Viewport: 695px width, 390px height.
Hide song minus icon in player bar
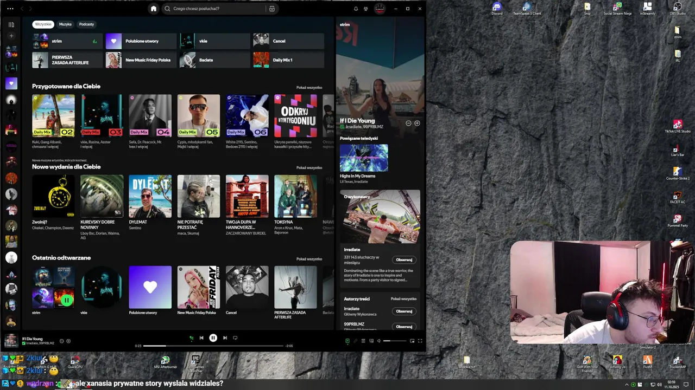[61, 341]
